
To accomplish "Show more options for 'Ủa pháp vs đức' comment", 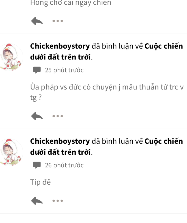I will point(58,116).
